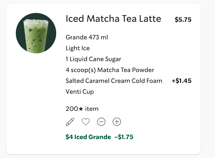Select the Grande 473 ml size line
The height and width of the screenshot is (158, 215).
click(x=87, y=37)
